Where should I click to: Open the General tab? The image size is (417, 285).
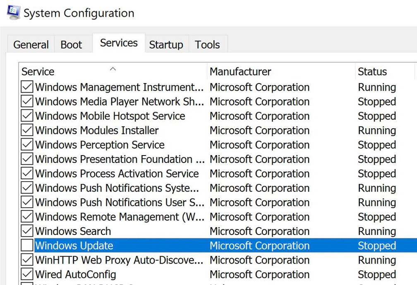pos(31,44)
